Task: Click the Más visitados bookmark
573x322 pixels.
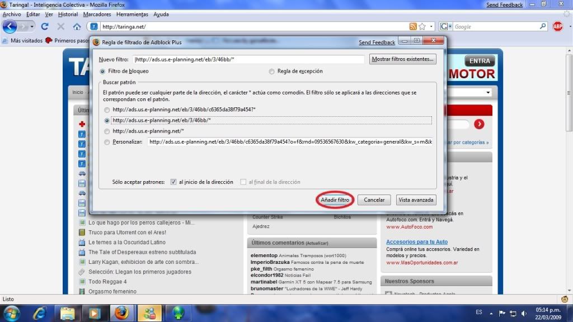Action: pyautogui.click(x=22, y=40)
